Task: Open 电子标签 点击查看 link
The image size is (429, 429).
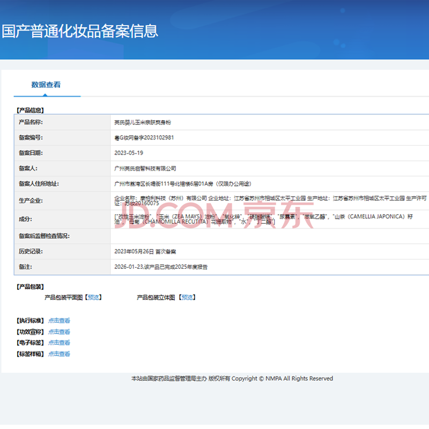Action: (x=59, y=343)
